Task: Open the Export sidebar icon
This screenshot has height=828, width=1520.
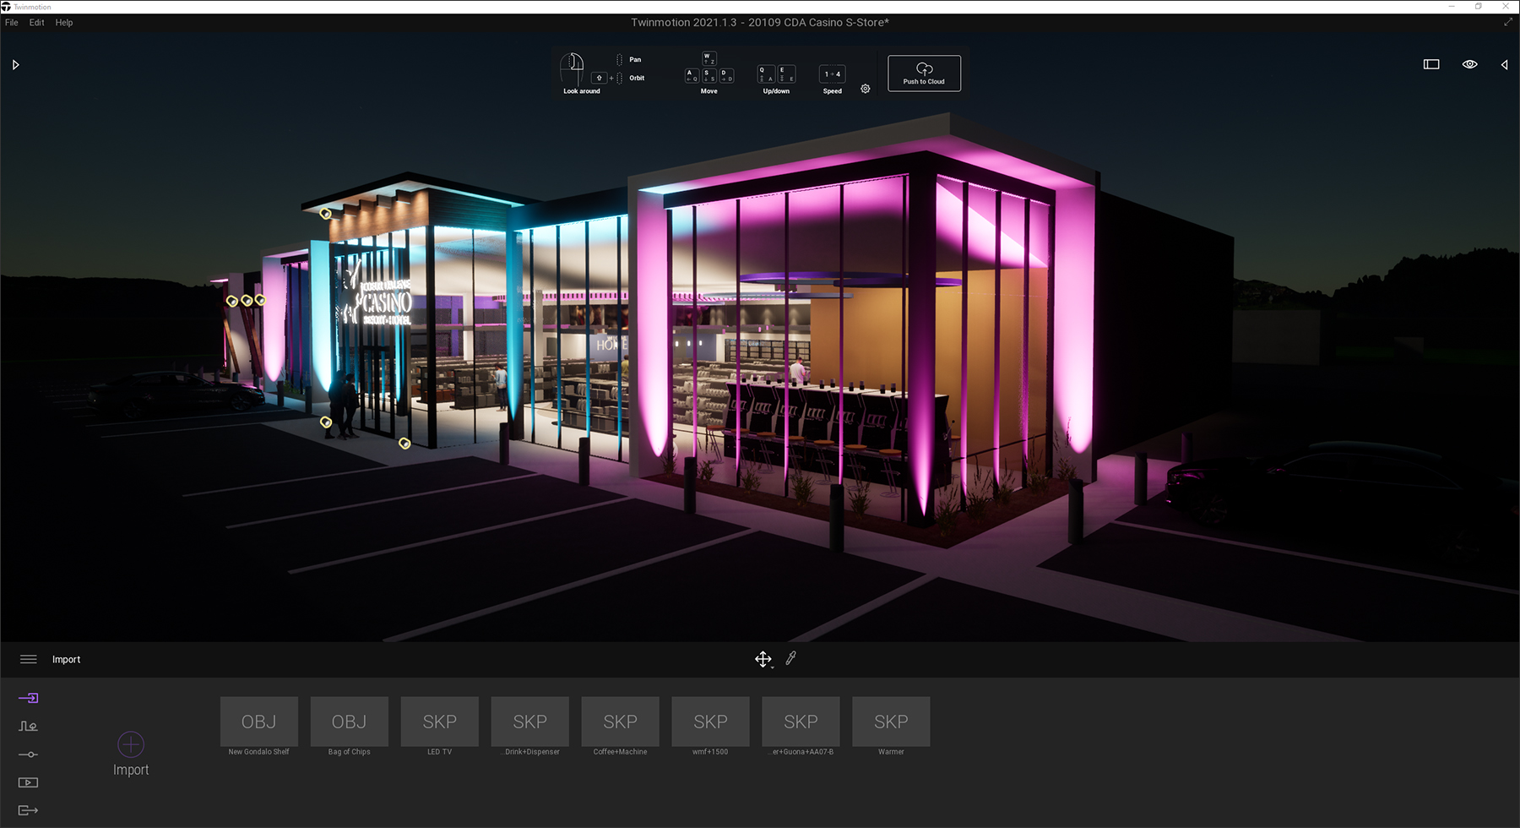Action: (29, 810)
